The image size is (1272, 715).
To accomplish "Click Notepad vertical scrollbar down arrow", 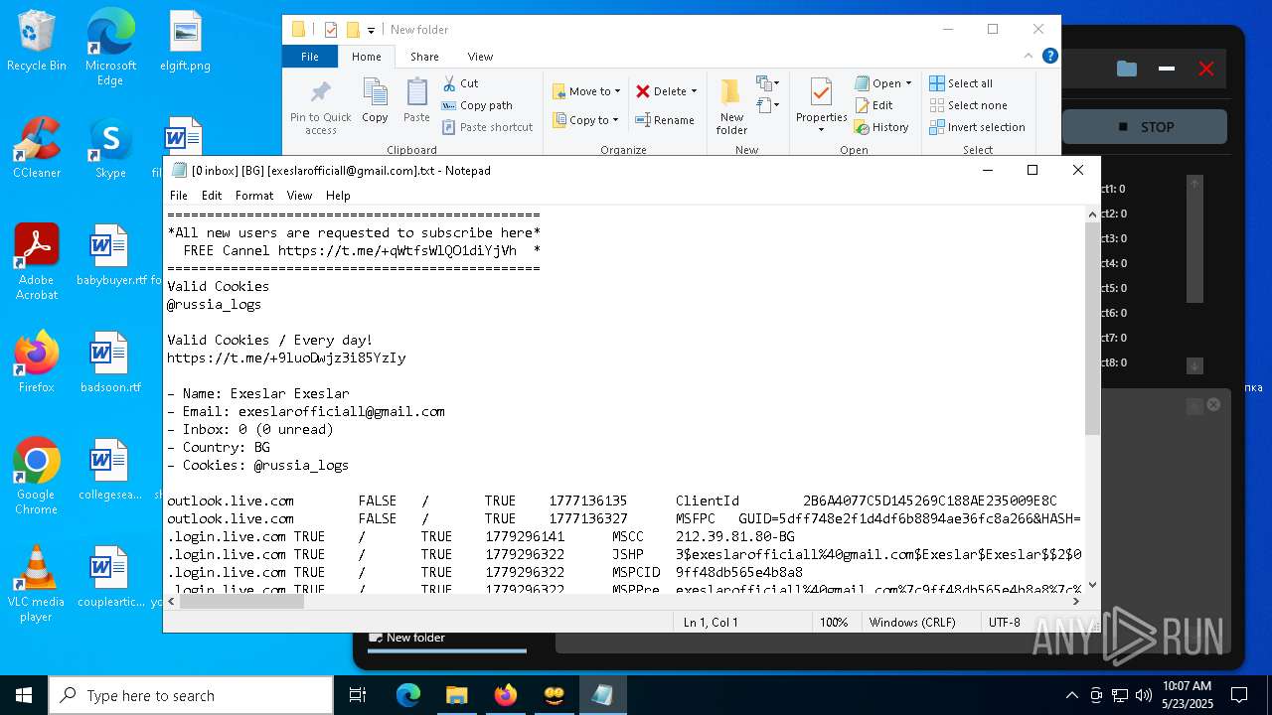I will pyautogui.click(x=1092, y=585).
